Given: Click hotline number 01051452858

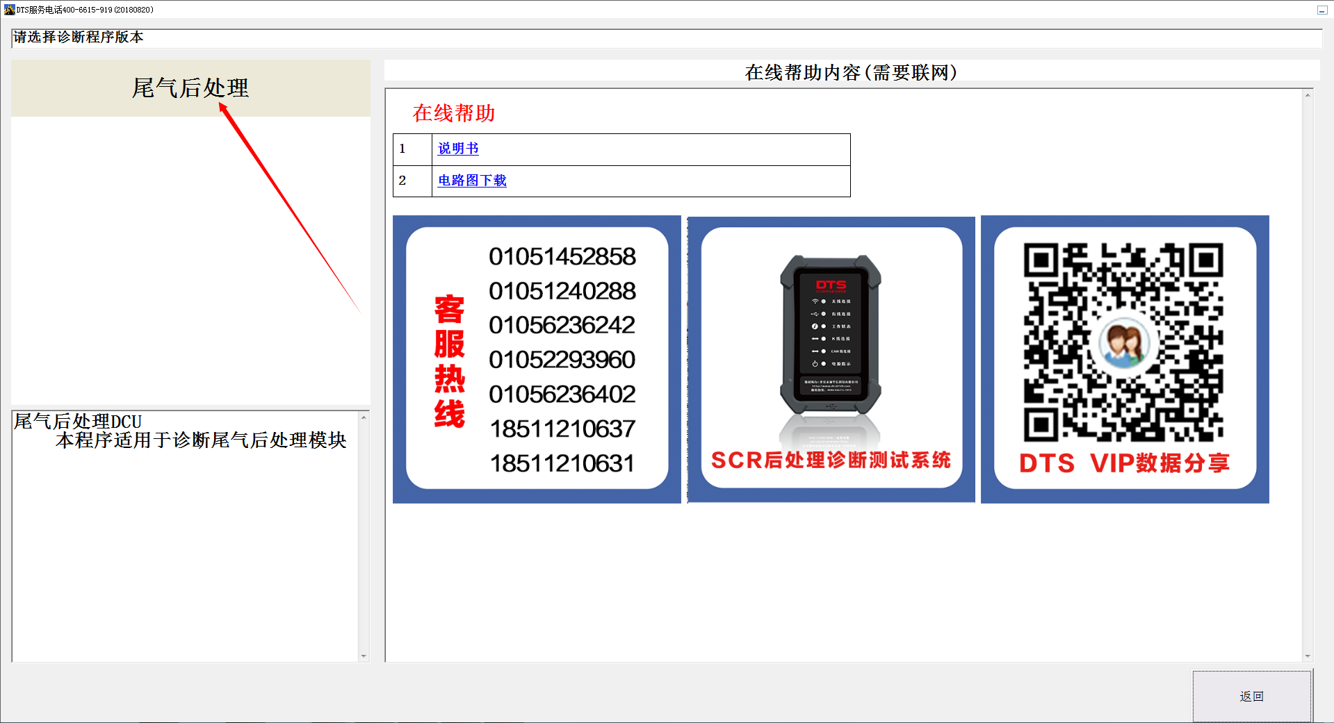Looking at the screenshot, I should click(562, 256).
